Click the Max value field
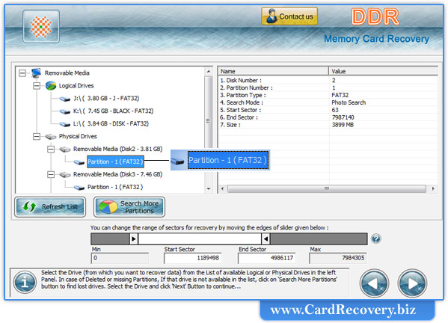Viewport: 448px width, 323px height. 338,258
